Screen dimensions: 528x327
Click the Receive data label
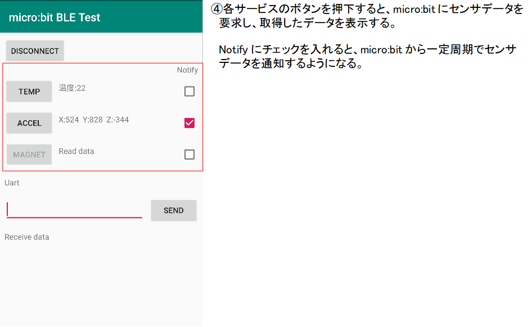pyautogui.click(x=26, y=237)
